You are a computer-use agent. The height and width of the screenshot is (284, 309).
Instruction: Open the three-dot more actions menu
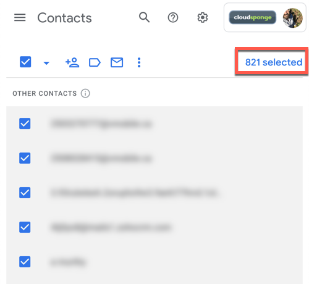[x=139, y=62]
